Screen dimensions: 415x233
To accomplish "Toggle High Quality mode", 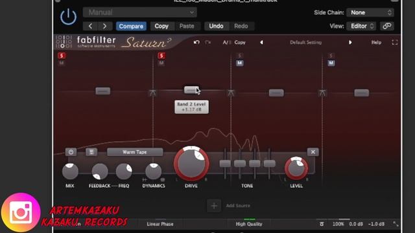I will point(249,224).
